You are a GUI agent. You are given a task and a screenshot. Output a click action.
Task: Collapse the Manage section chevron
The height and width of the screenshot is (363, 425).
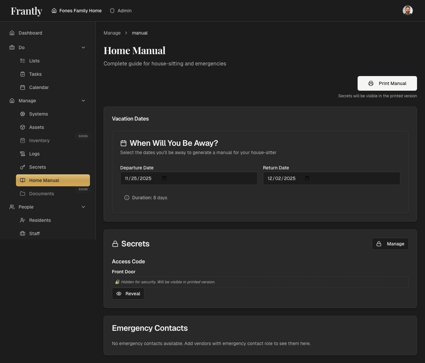click(83, 101)
